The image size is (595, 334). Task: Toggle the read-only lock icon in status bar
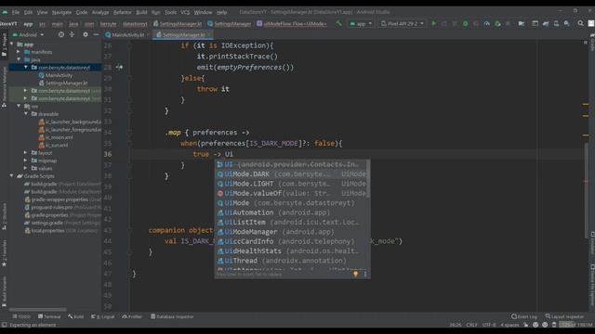(525, 325)
